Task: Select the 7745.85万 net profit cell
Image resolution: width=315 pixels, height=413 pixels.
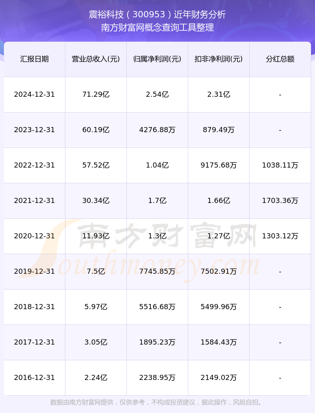Action: point(157,271)
